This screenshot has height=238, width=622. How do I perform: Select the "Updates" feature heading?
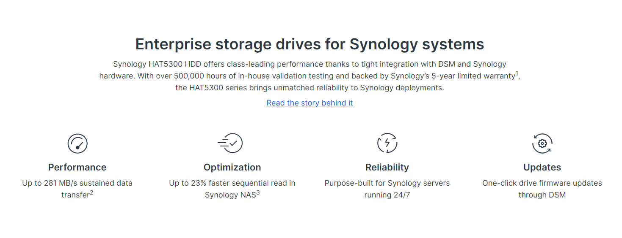[x=542, y=168]
